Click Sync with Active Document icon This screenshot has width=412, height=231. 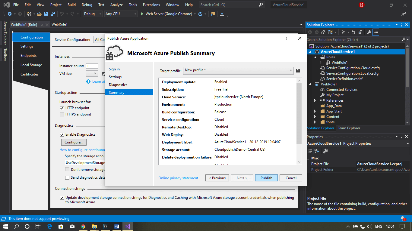point(353,32)
